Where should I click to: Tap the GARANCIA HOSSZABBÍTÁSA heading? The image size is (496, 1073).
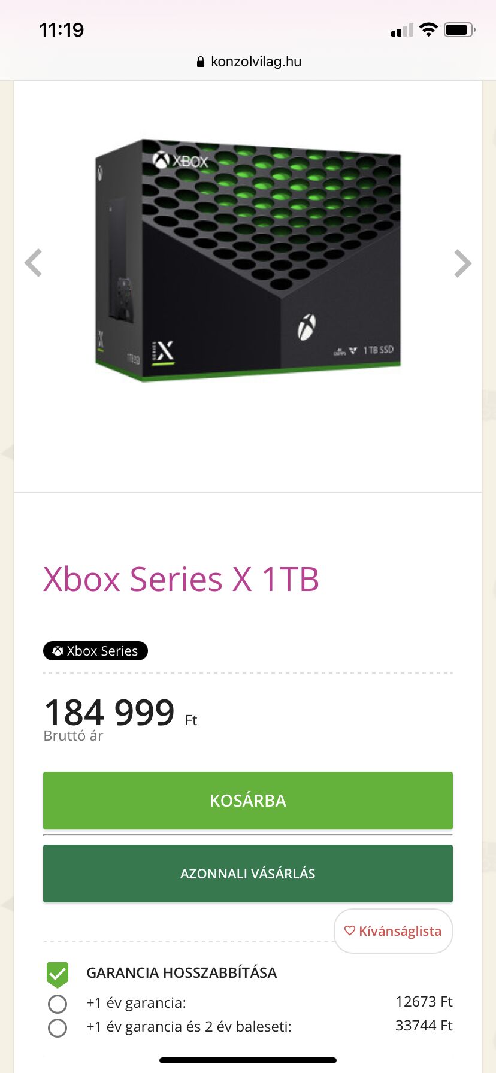[x=182, y=972]
